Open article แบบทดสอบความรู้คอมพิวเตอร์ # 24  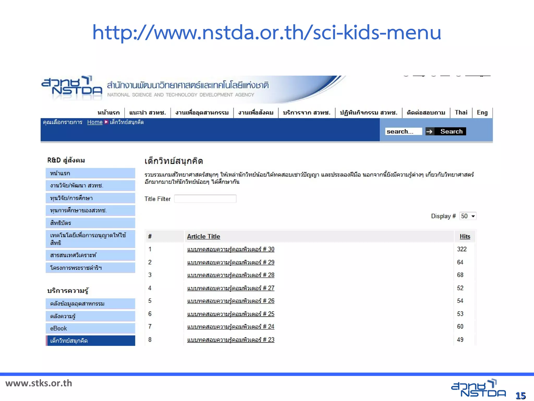(x=231, y=327)
